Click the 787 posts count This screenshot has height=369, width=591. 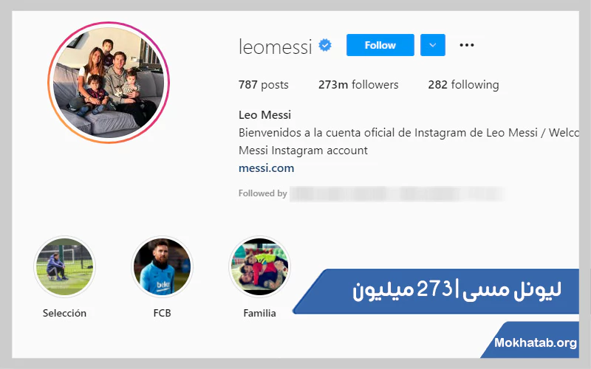coord(264,85)
